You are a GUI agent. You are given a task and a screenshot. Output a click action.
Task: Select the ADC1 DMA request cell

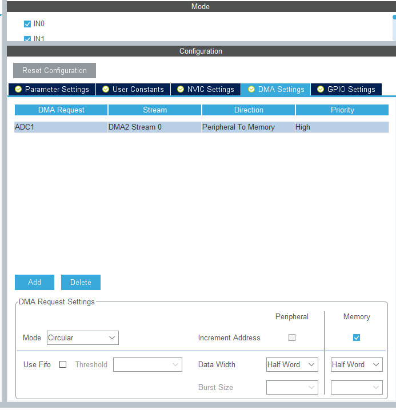(x=61, y=127)
